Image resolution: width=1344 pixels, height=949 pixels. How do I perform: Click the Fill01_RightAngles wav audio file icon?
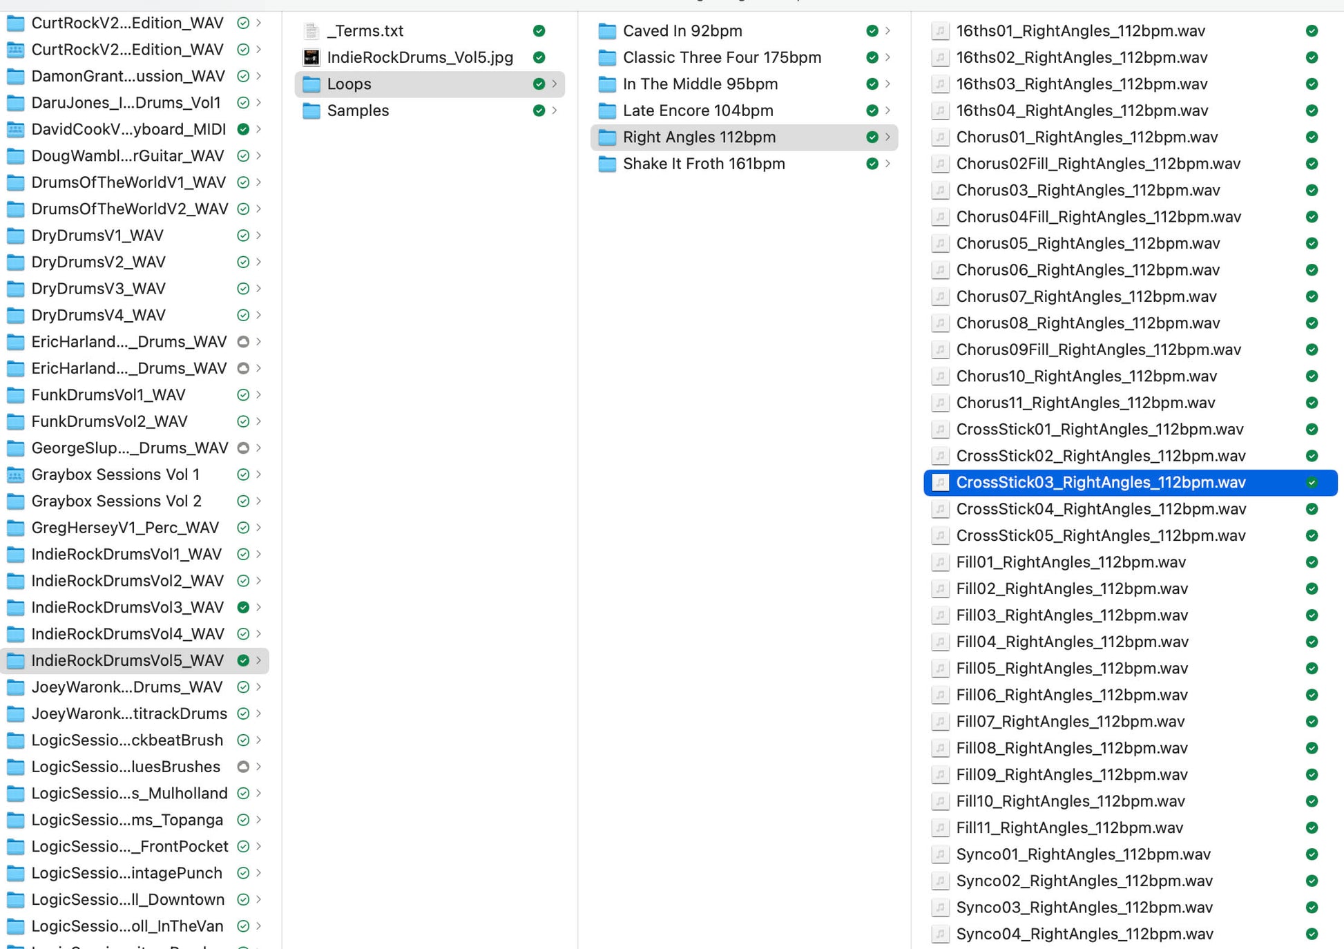[x=940, y=562]
